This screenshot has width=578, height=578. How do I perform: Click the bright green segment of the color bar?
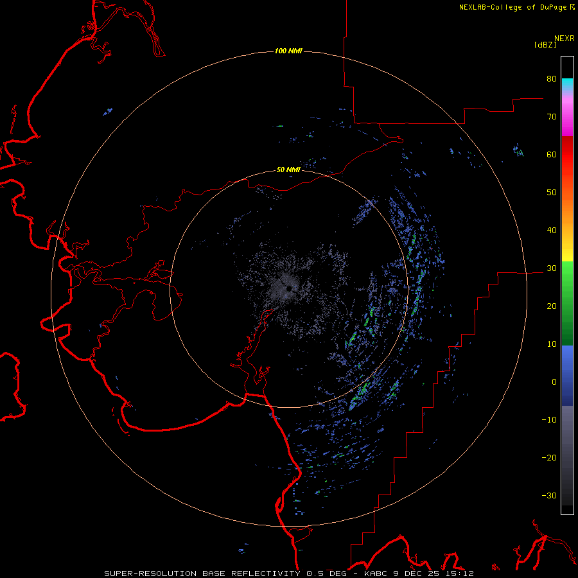(567, 273)
